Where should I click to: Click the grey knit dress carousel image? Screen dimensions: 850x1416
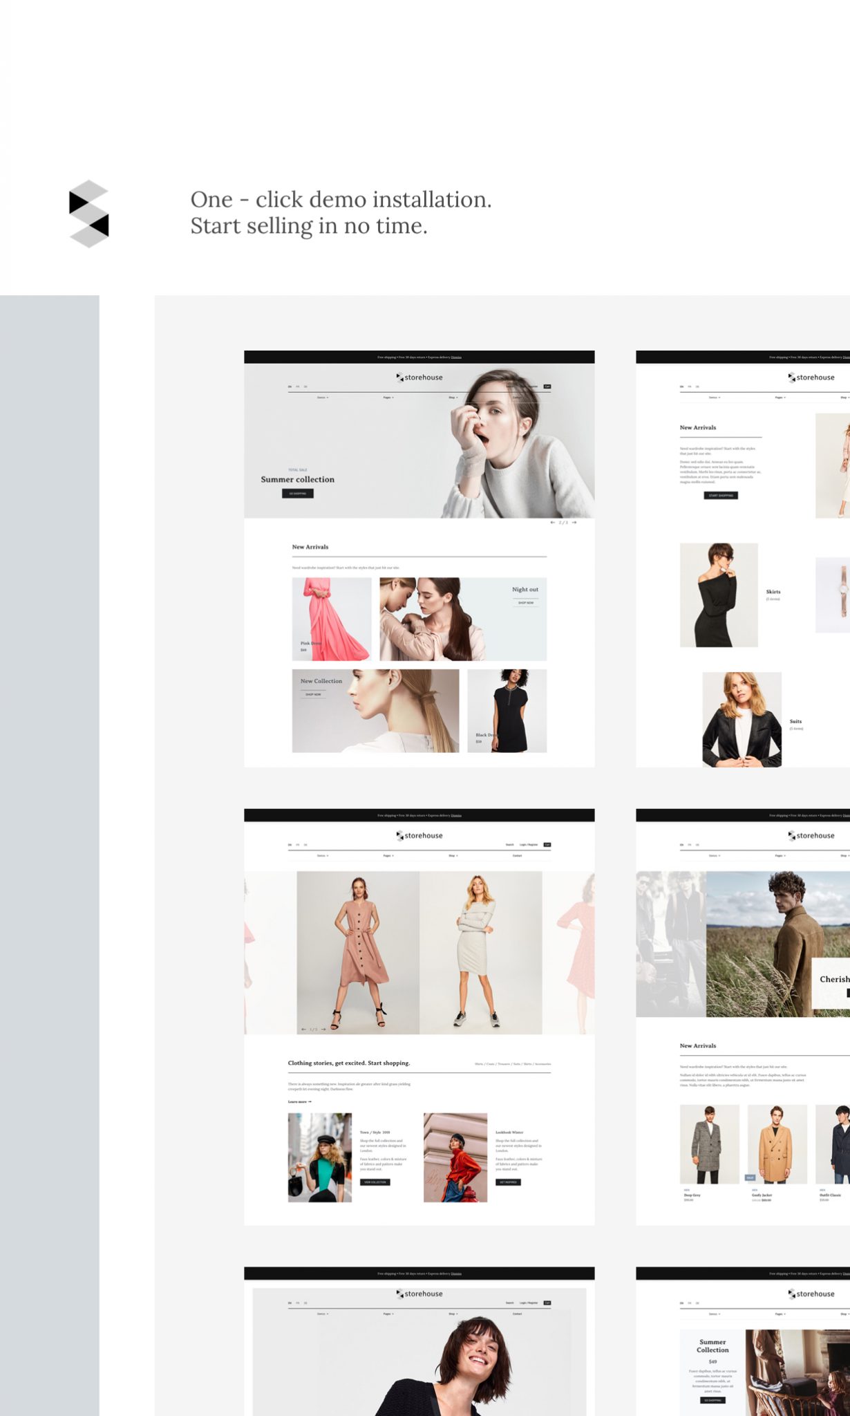(481, 953)
